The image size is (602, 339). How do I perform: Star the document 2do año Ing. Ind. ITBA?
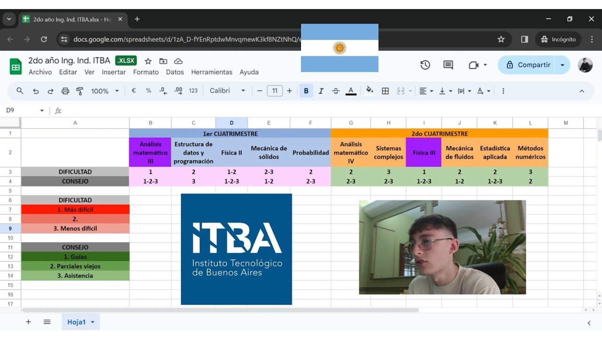tap(148, 61)
